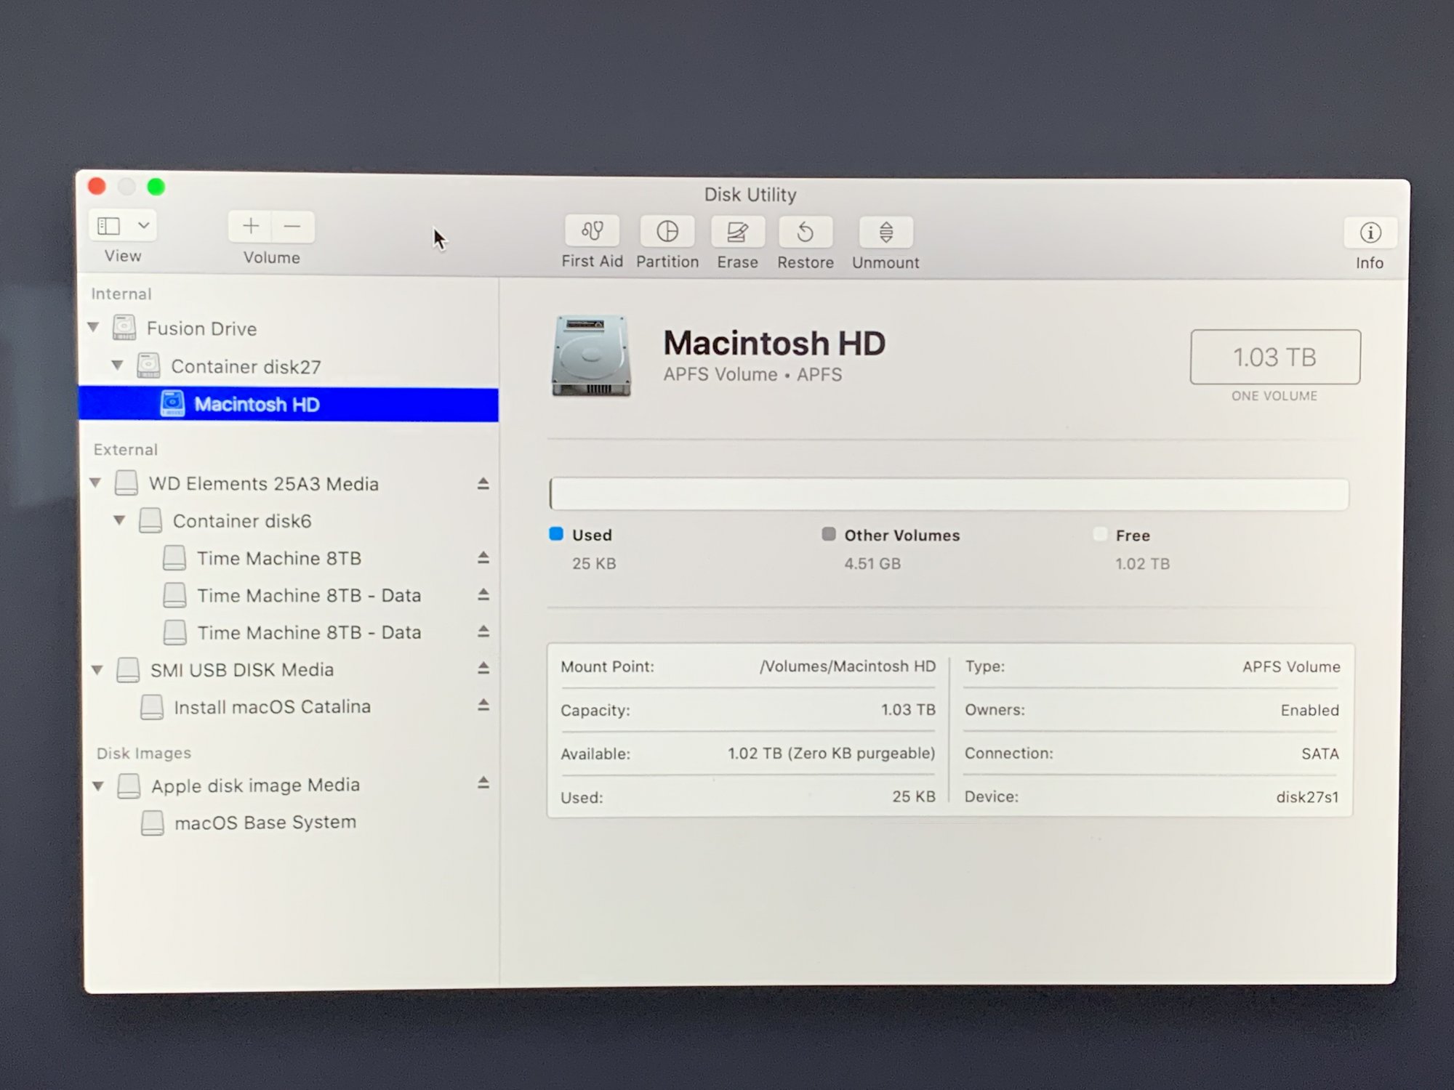This screenshot has width=1454, height=1090.
Task: Toggle the sidebar View button
Action: pos(109,226)
